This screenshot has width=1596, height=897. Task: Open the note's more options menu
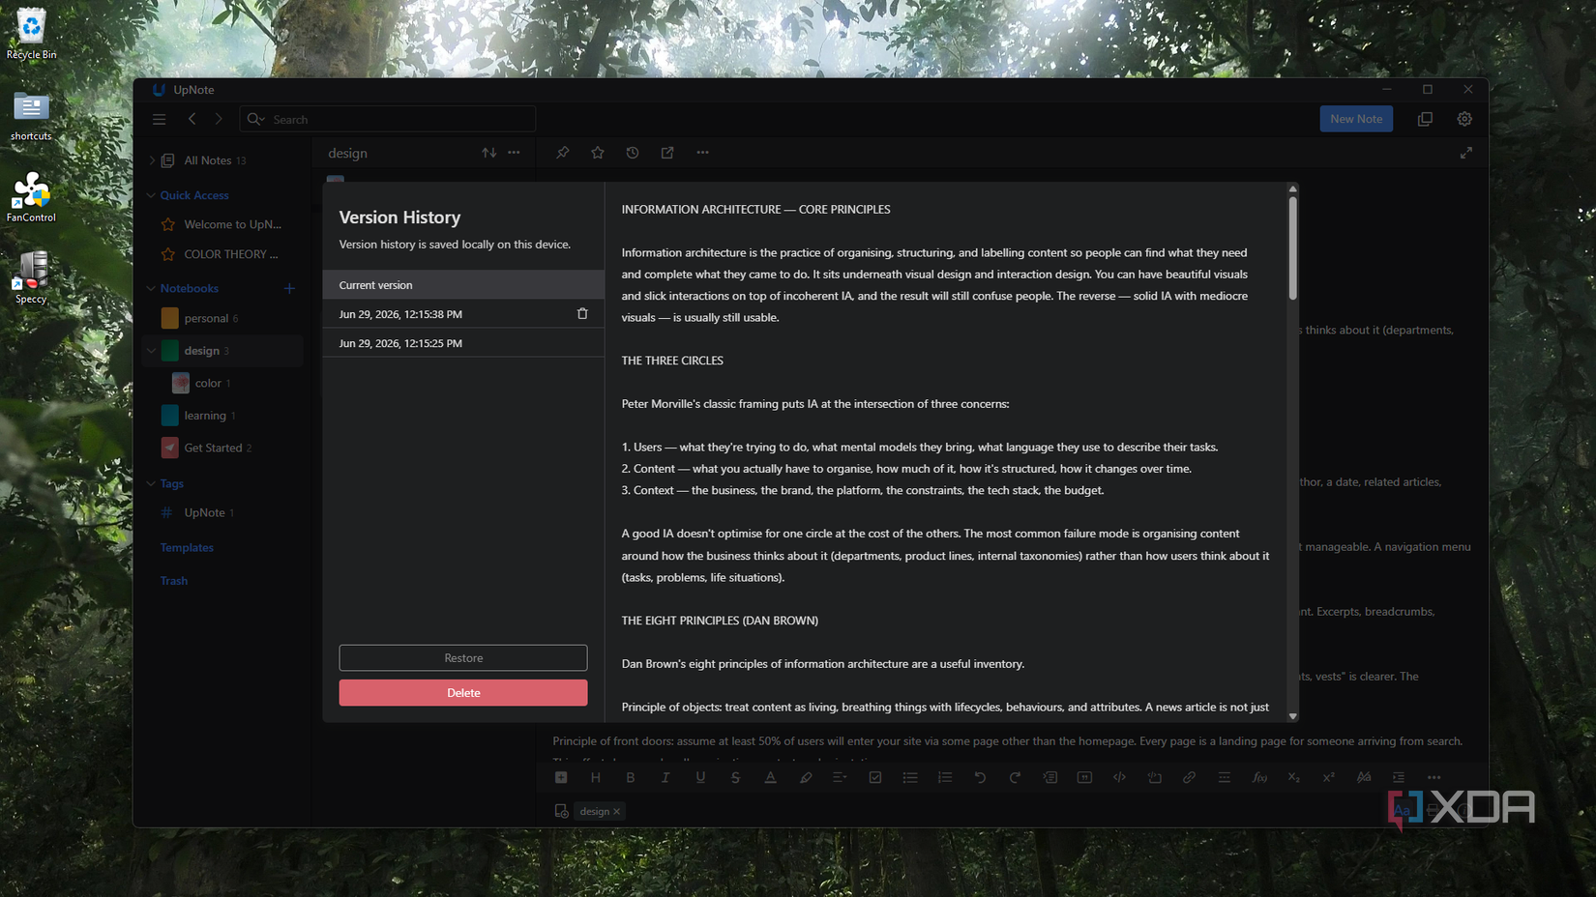(x=703, y=153)
